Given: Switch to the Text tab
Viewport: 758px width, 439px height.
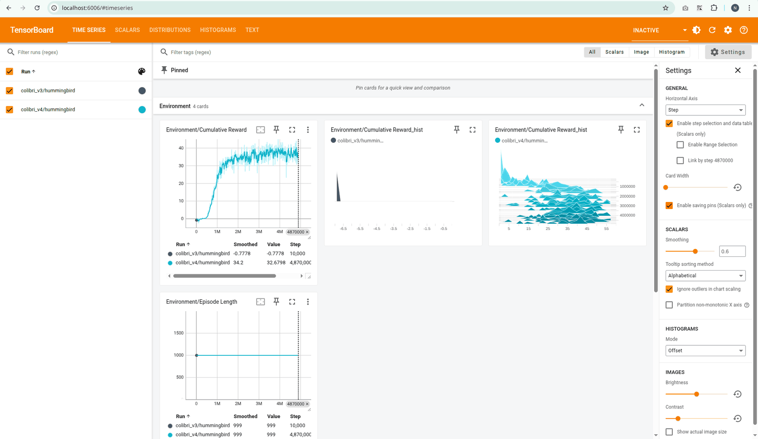Looking at the screenshot, I should tap(252, 30).
